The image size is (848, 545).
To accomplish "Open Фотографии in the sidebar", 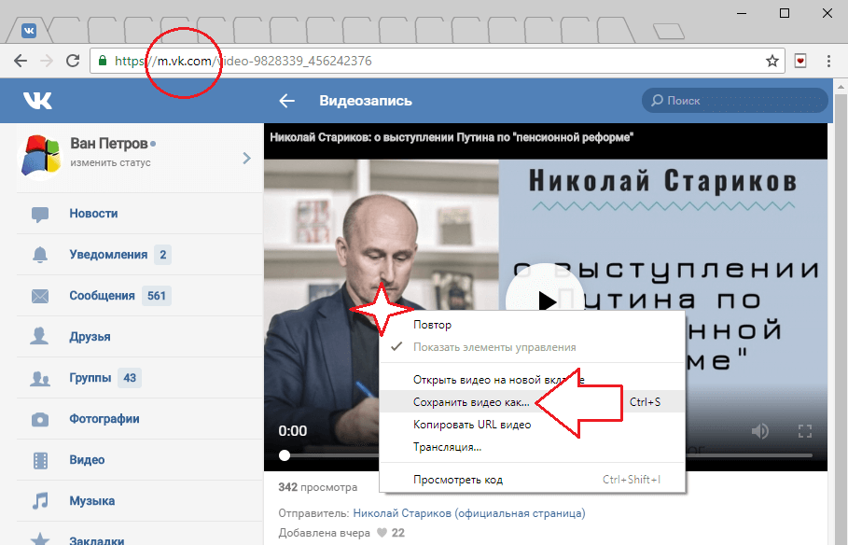I will click(x=140, y=419).
